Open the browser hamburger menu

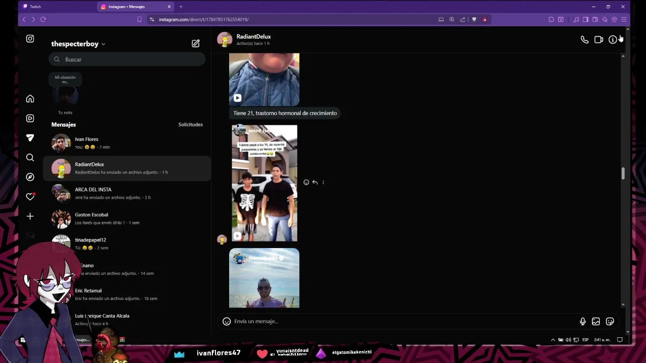(624, 20)
